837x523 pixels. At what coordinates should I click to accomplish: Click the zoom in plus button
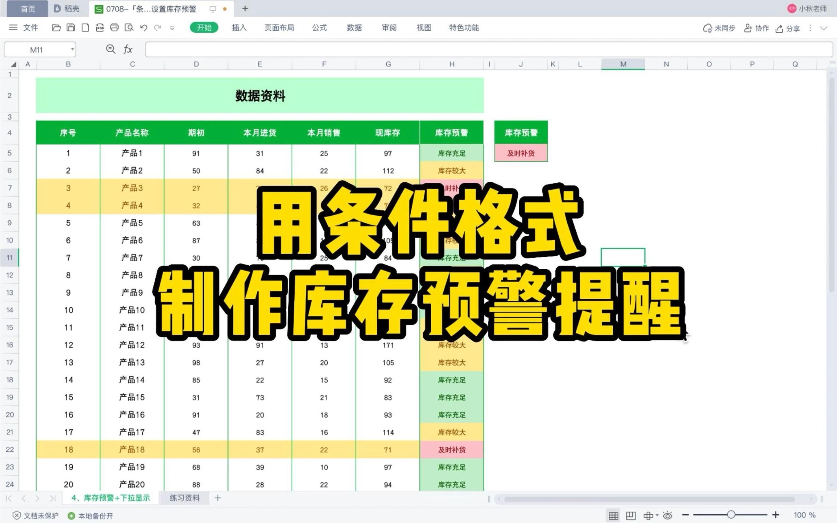pos(776,515)
